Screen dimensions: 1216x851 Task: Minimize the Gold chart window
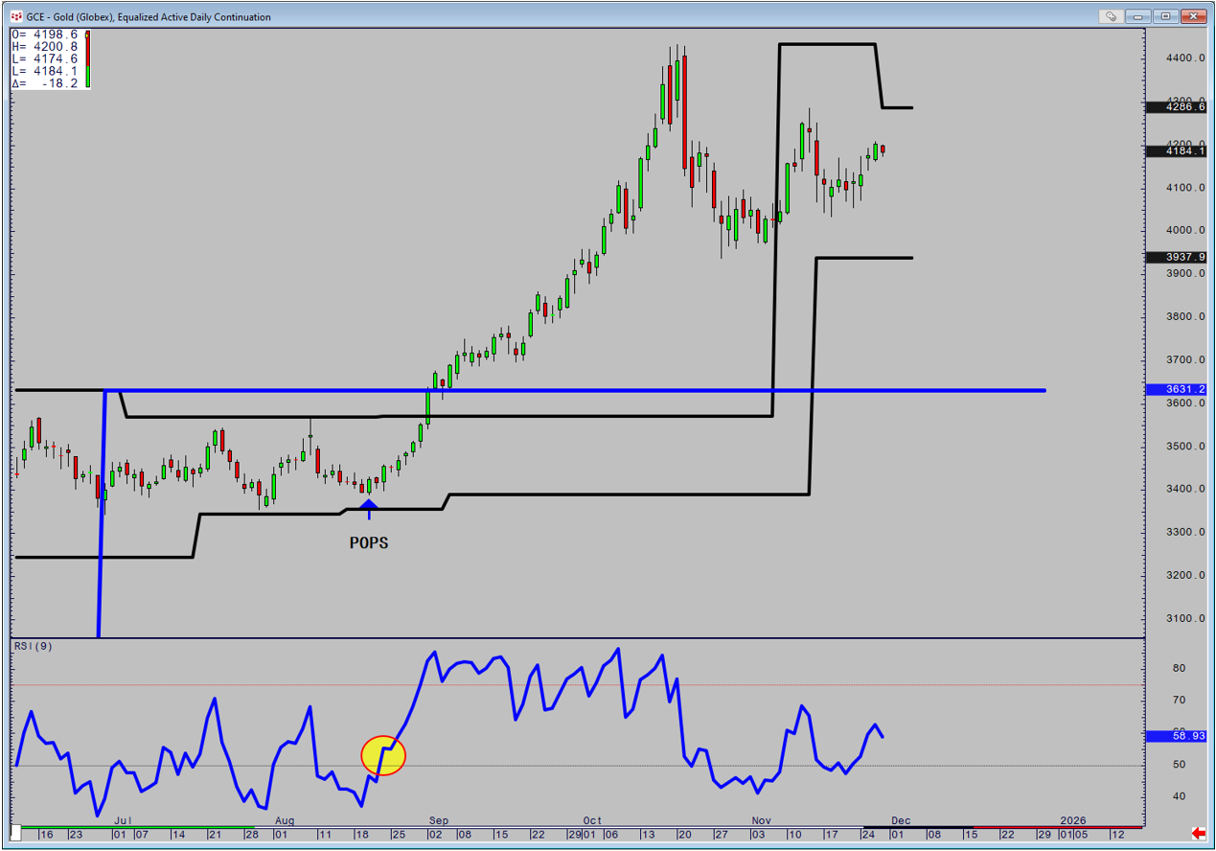[1140, 16]
